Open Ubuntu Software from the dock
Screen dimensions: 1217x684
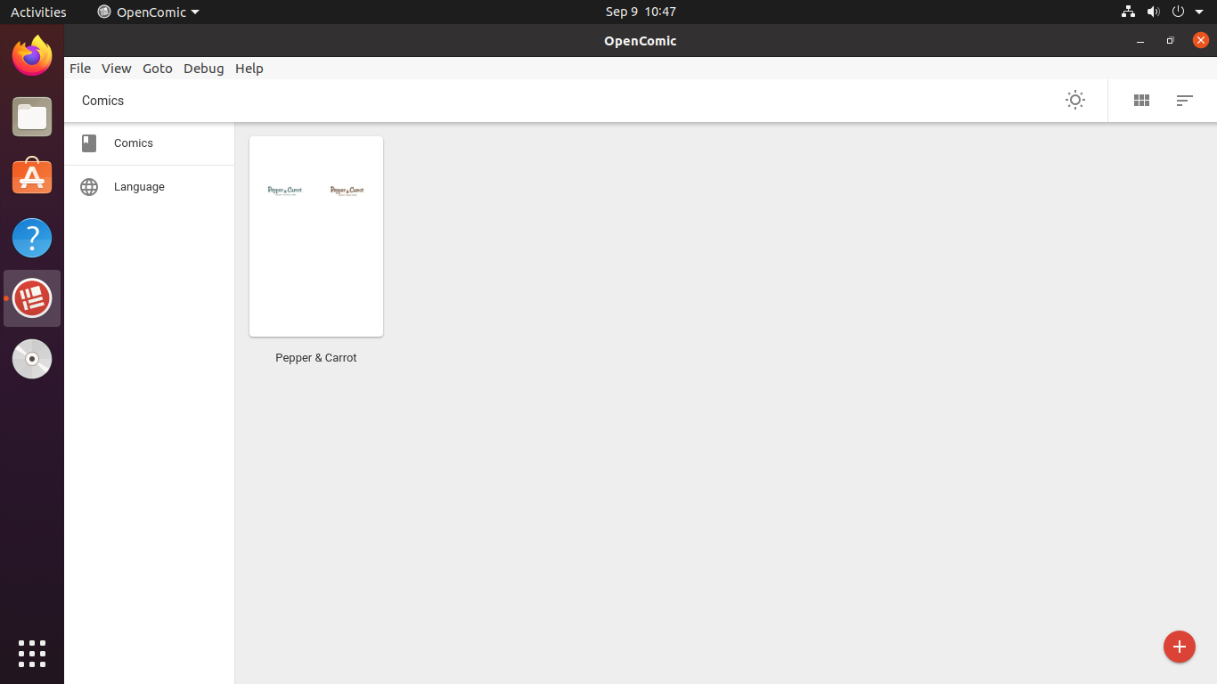tap(32, 177)
